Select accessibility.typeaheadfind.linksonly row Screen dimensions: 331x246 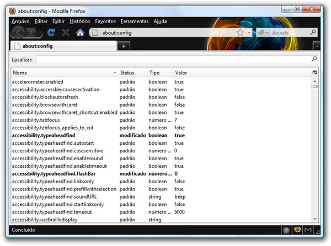[161, 182]
